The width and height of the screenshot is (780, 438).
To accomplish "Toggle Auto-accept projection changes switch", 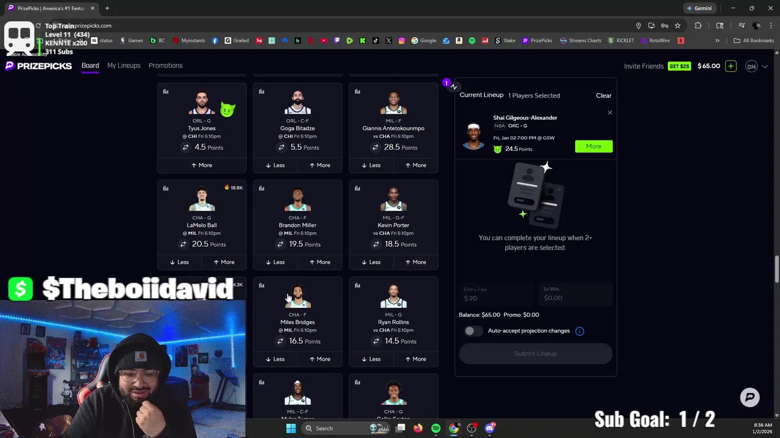I will (473, 331).
